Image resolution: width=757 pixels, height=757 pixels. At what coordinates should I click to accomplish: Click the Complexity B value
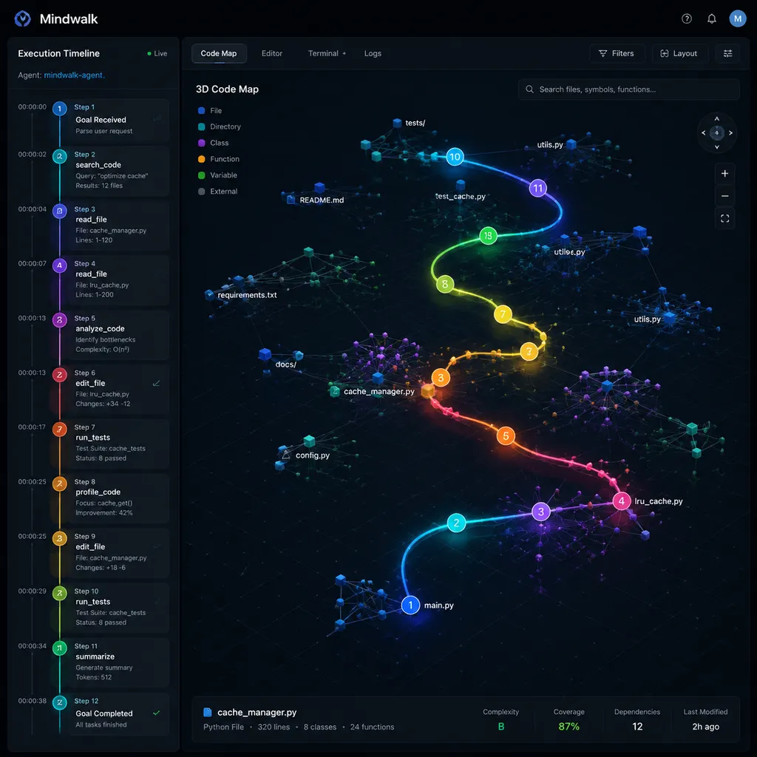500,726
